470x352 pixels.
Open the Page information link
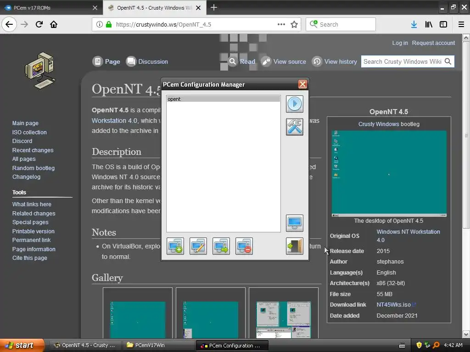click(34, 249)
